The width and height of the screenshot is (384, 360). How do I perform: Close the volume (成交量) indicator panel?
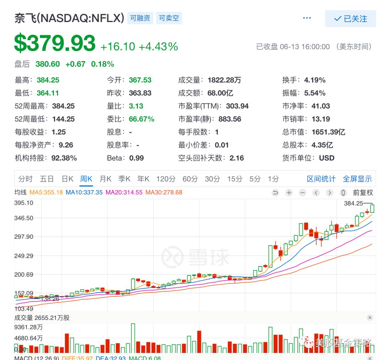tap(370, 318)
